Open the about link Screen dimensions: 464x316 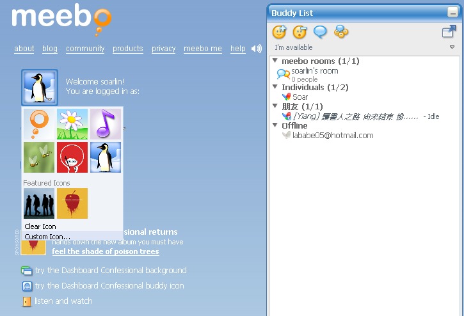[x=24, y=49]
